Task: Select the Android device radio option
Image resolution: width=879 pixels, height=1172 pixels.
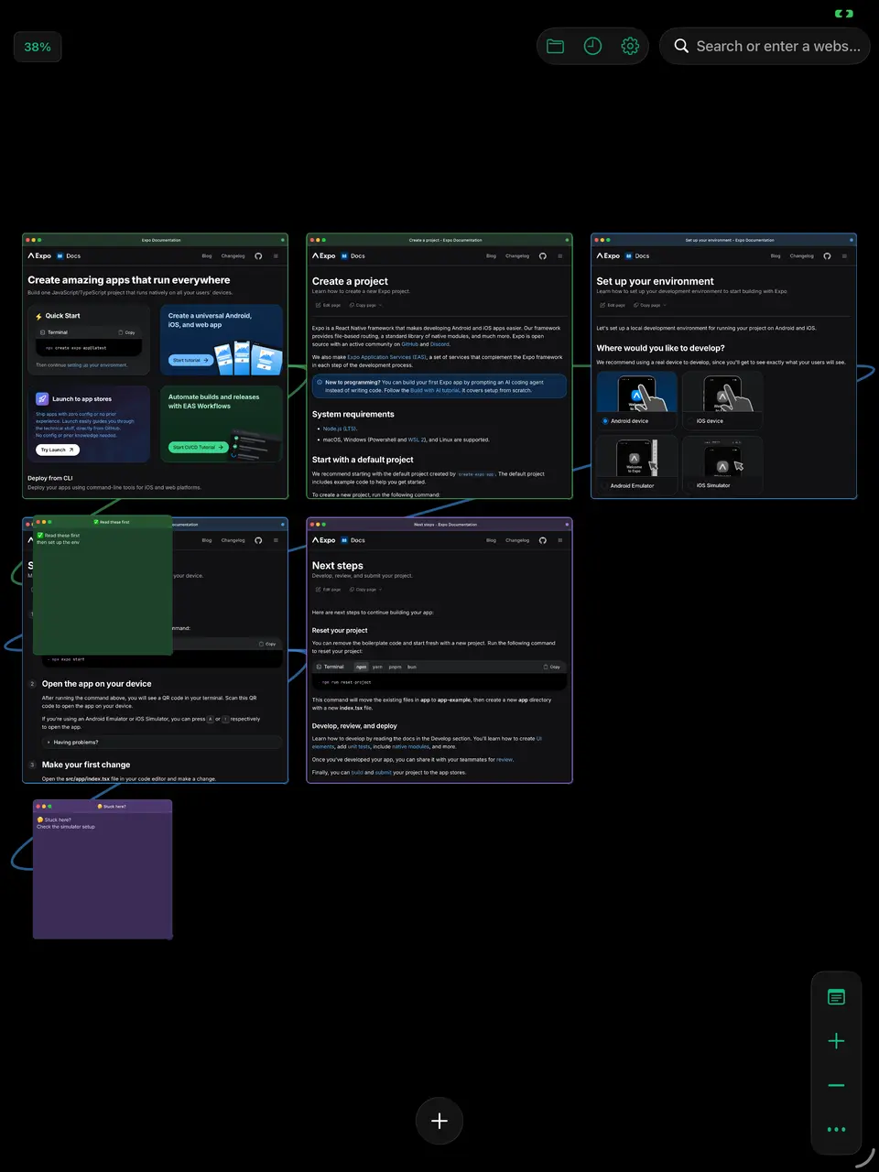Action: click(605, 421)
